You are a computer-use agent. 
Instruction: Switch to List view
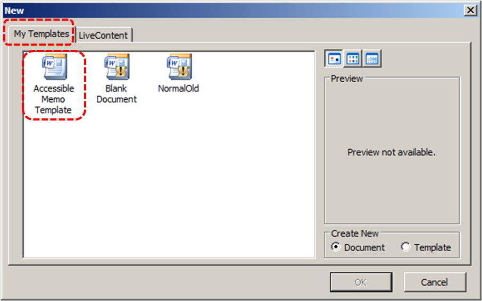tap(353, 58)
